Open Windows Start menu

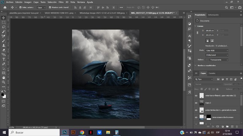4,133
